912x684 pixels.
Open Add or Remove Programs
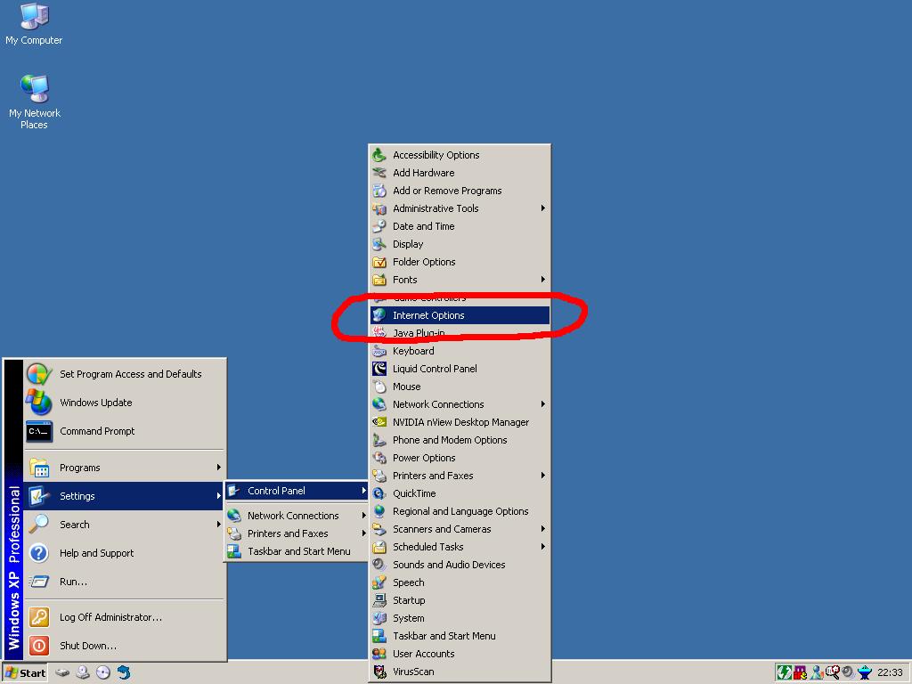(x=460, y=191)
